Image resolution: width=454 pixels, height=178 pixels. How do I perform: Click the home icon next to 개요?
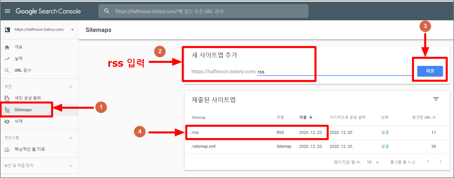click(x=7, y=47)
